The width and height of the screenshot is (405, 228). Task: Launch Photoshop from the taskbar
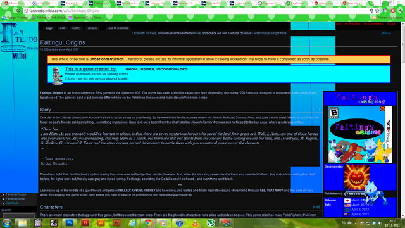[69, 223]
